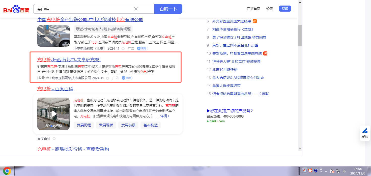Open the 反馈 feedback pencil icon

[365, 131]
